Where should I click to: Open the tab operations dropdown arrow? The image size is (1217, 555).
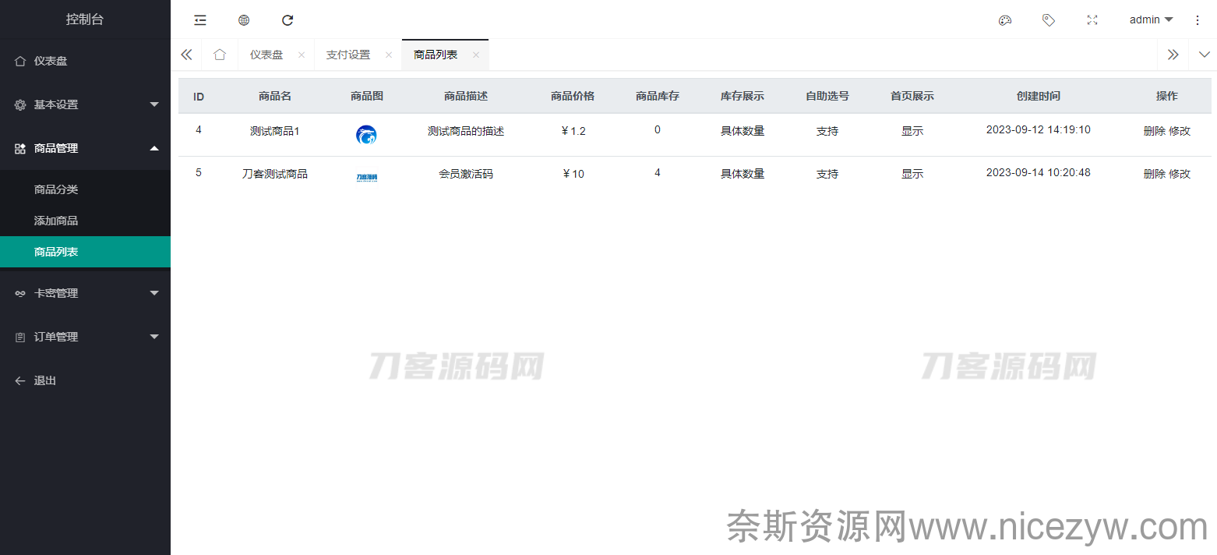(1204, 55)
